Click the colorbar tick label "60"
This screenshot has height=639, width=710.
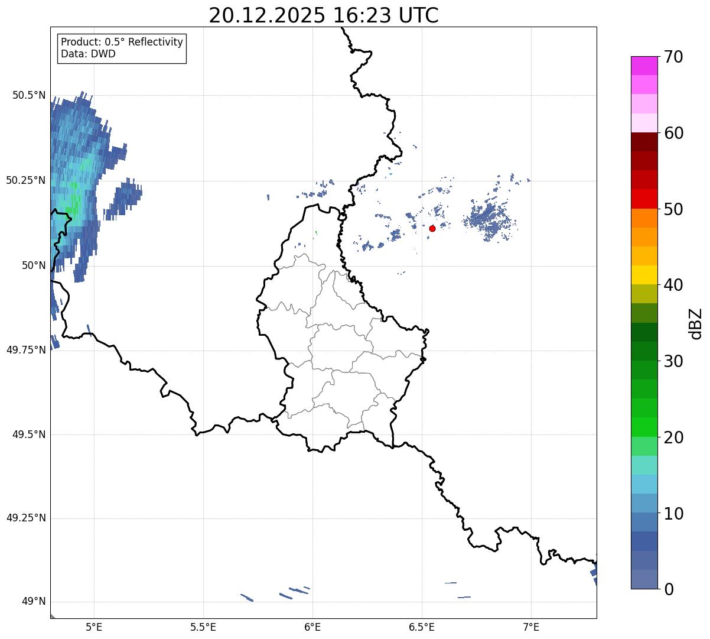click(x=673, y=133)
